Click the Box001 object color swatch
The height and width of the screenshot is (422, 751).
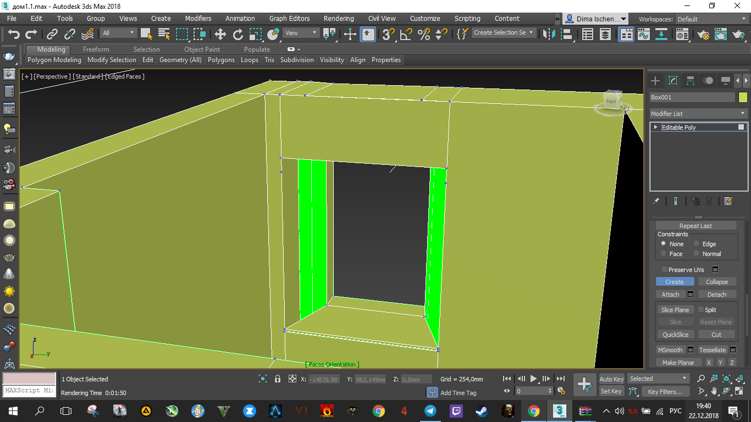743,97
